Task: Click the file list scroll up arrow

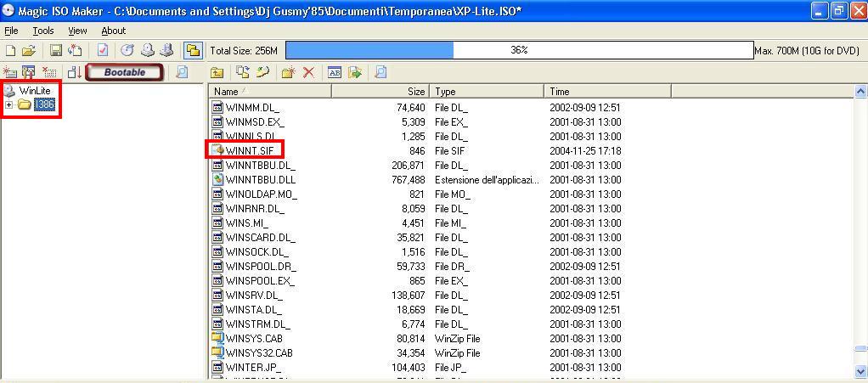Action: coord(861,92)
